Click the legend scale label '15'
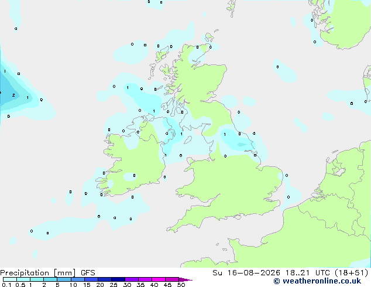 (x=87, y=285)
